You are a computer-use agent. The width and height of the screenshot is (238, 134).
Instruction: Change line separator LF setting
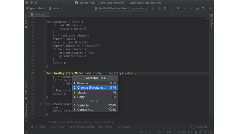[x=151, y=132]
